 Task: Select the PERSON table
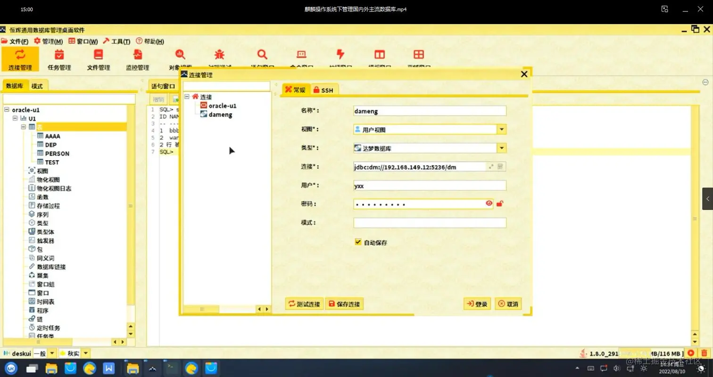click(x=57, y=154)
